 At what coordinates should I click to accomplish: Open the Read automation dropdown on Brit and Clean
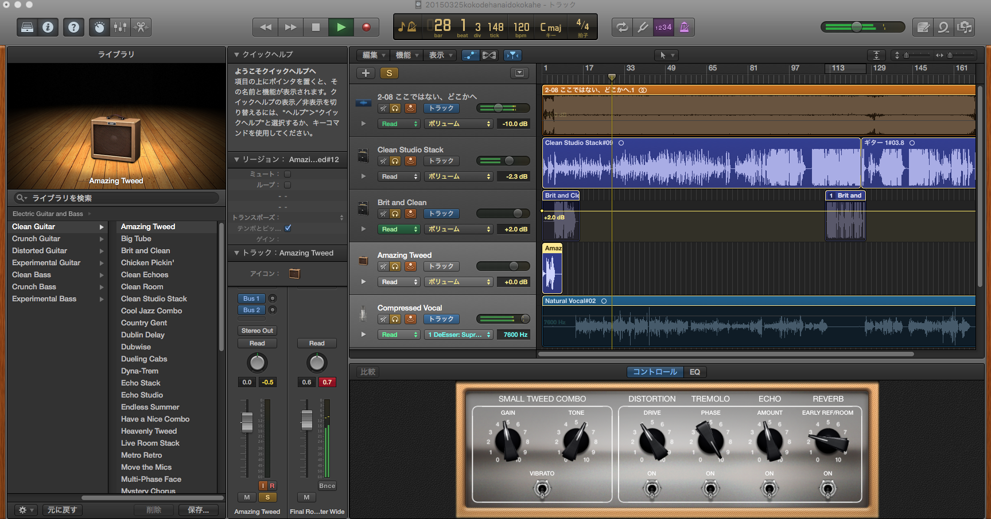(x=399, y=229)
